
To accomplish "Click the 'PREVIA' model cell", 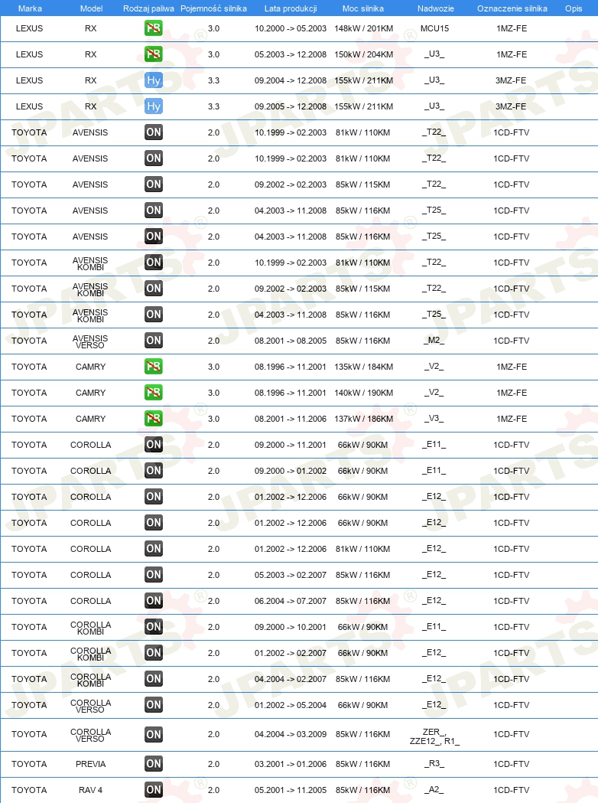I will coord(90,764).
